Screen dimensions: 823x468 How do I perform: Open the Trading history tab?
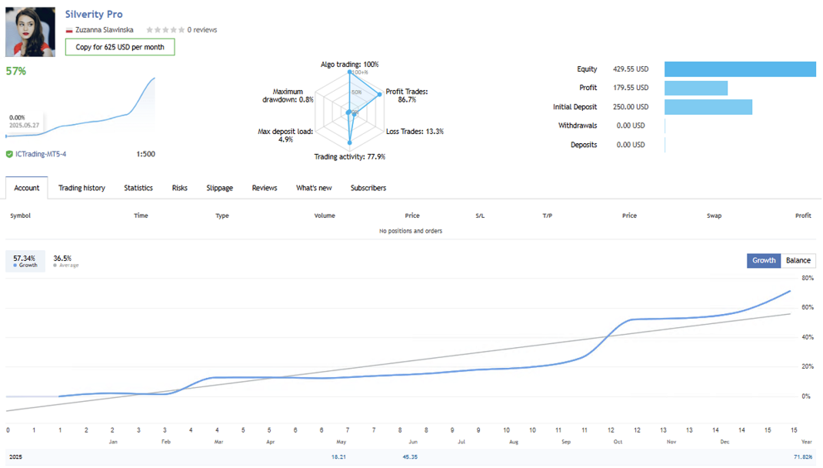[x=82, y=188]
